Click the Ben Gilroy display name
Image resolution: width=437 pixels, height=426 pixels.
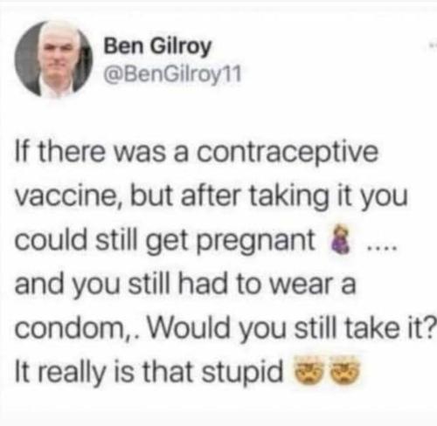point(157,46)
